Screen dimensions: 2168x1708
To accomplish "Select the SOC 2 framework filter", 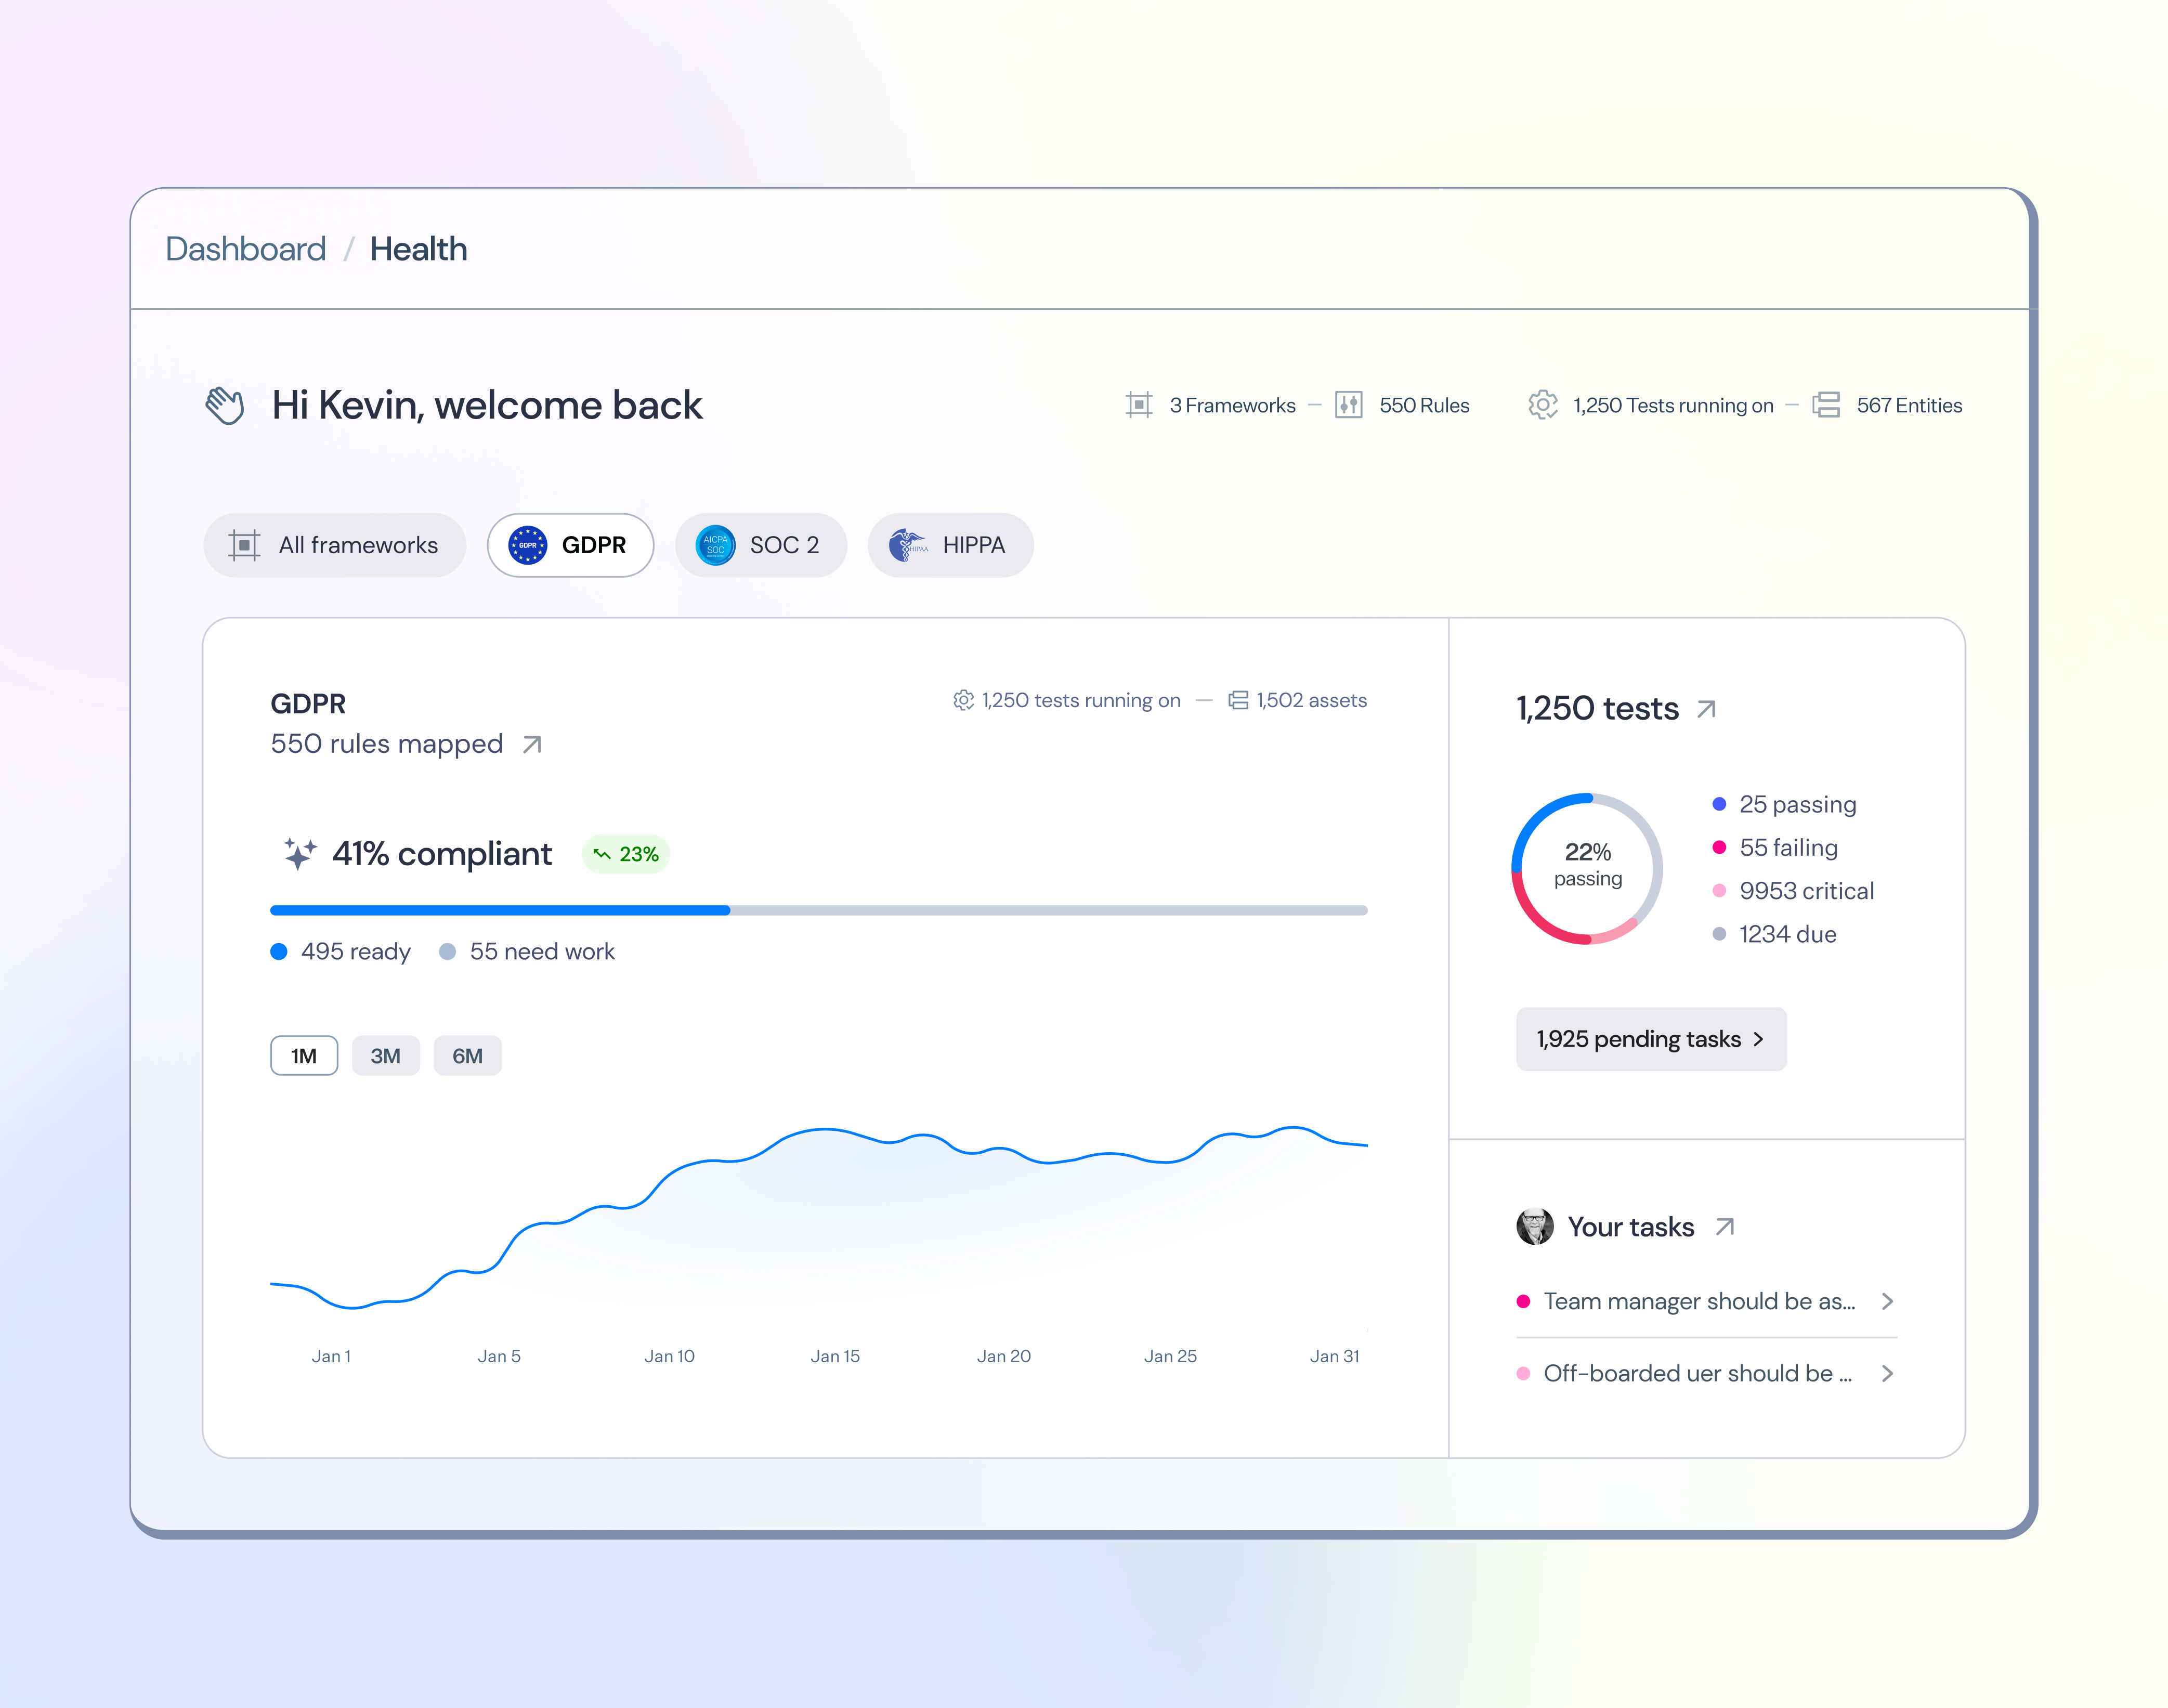I will 761,545.
